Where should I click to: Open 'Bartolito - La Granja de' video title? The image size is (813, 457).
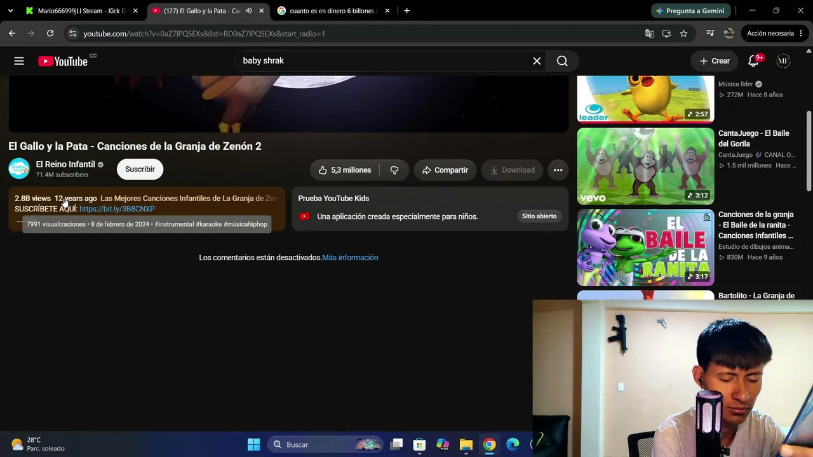(x=756, y=296)
